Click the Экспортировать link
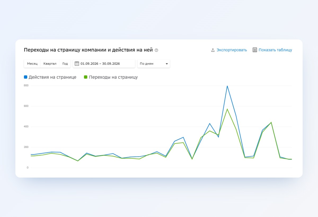The image size is (318, 217). click(x=232, y=50)
